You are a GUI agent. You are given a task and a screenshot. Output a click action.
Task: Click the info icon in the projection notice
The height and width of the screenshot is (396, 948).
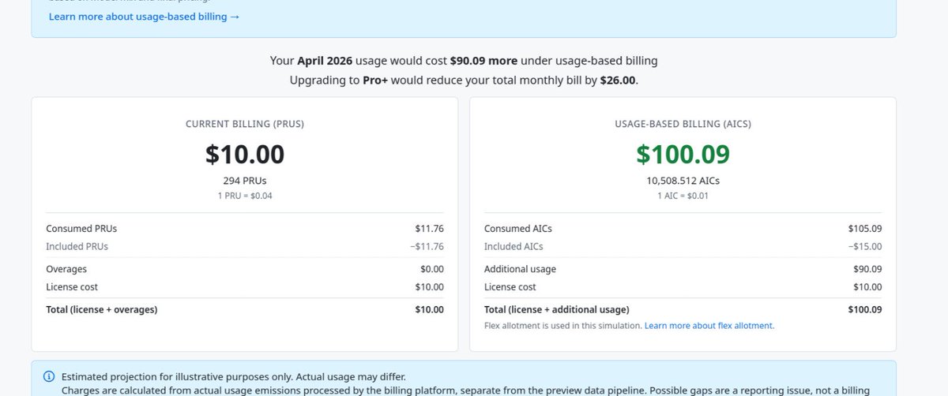49,376
